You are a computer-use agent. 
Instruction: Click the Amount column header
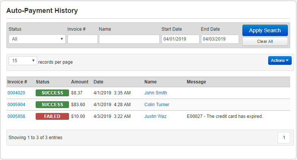click(x=80, y=82)
